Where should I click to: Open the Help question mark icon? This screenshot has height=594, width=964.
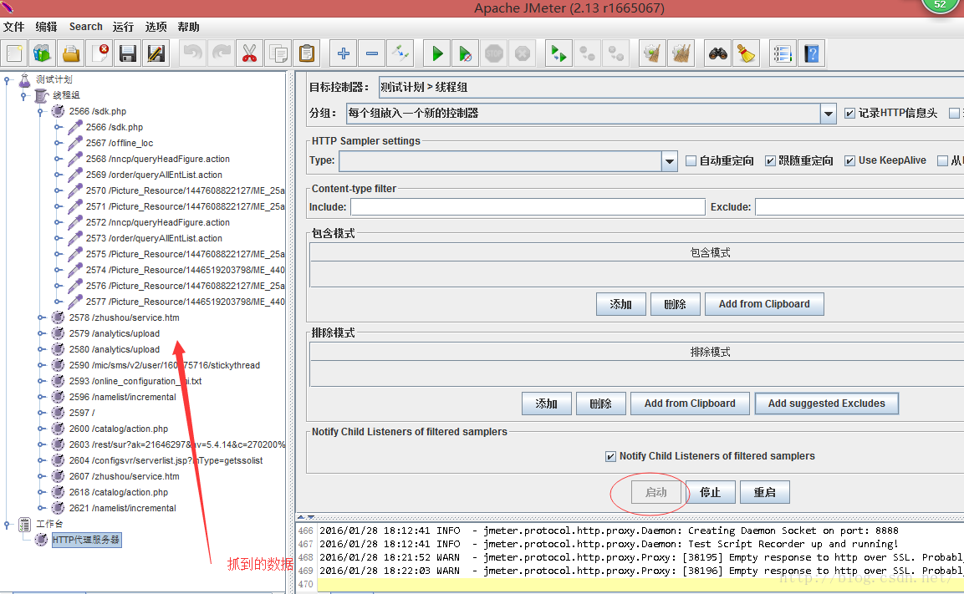(811, 54)
